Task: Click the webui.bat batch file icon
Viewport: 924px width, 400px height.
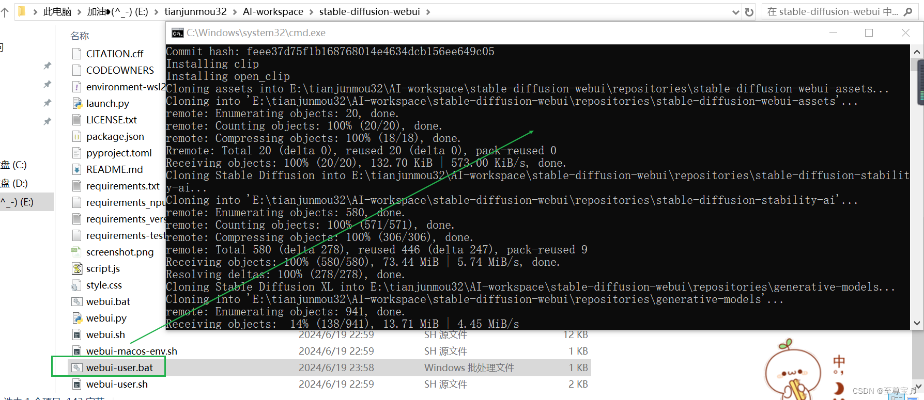Action: coord(77,301)
